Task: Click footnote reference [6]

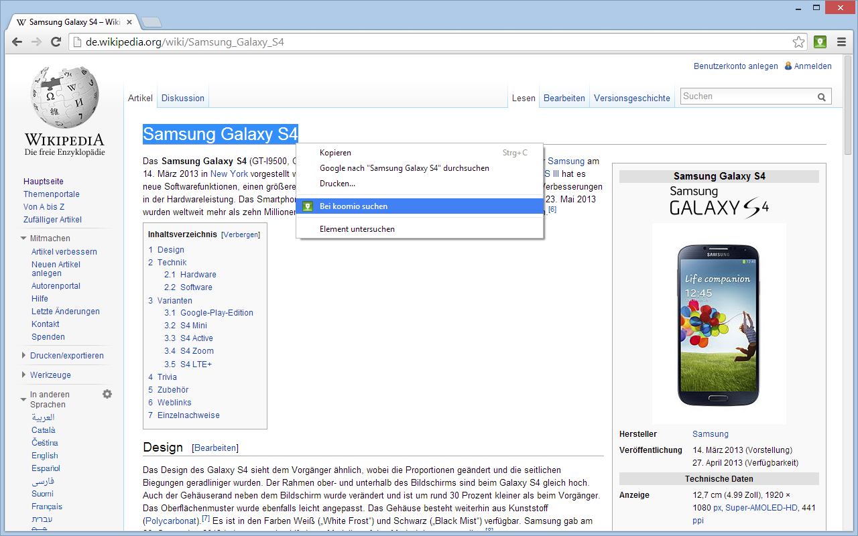Action: click(x=552, y=209)
